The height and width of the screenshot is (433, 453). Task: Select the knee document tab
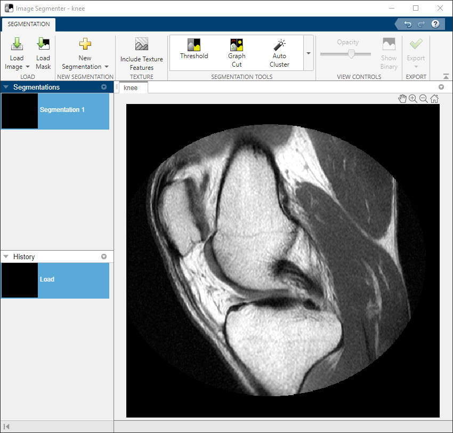point(131,88)
